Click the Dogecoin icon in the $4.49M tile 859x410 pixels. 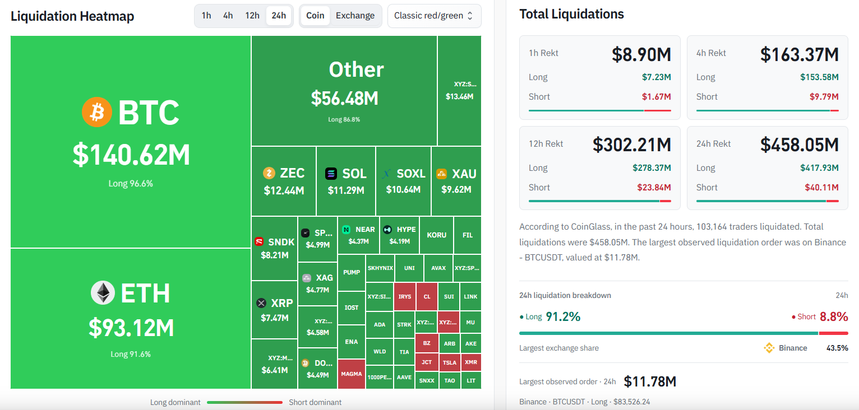(306, 363)
